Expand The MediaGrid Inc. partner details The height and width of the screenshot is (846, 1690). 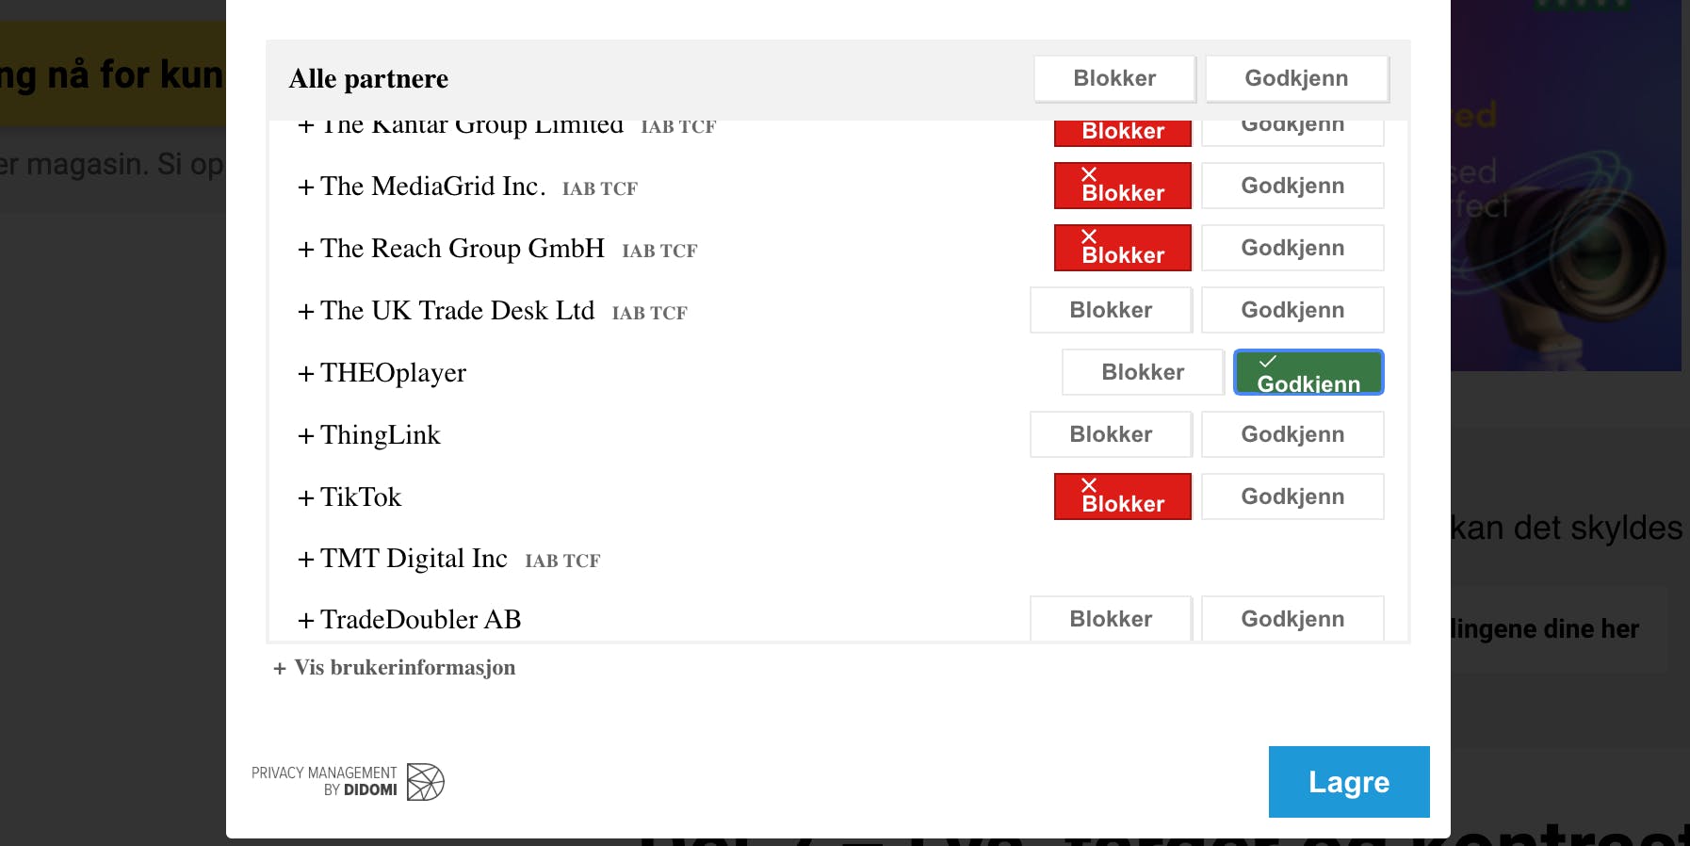click(421, 187)
